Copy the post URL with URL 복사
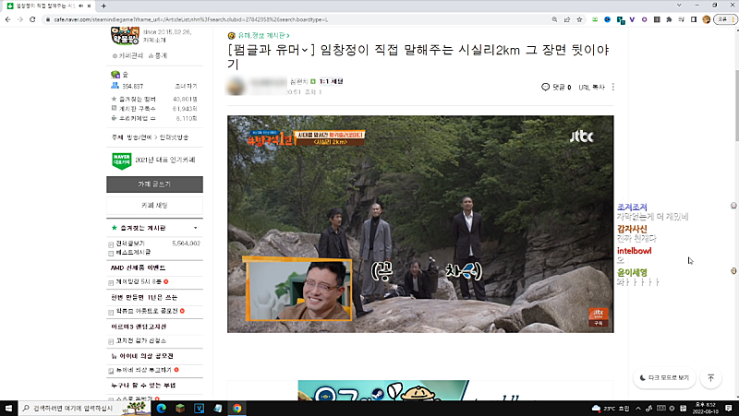Image resolution: width=739 pixels, height=416 pixels. 591,87
